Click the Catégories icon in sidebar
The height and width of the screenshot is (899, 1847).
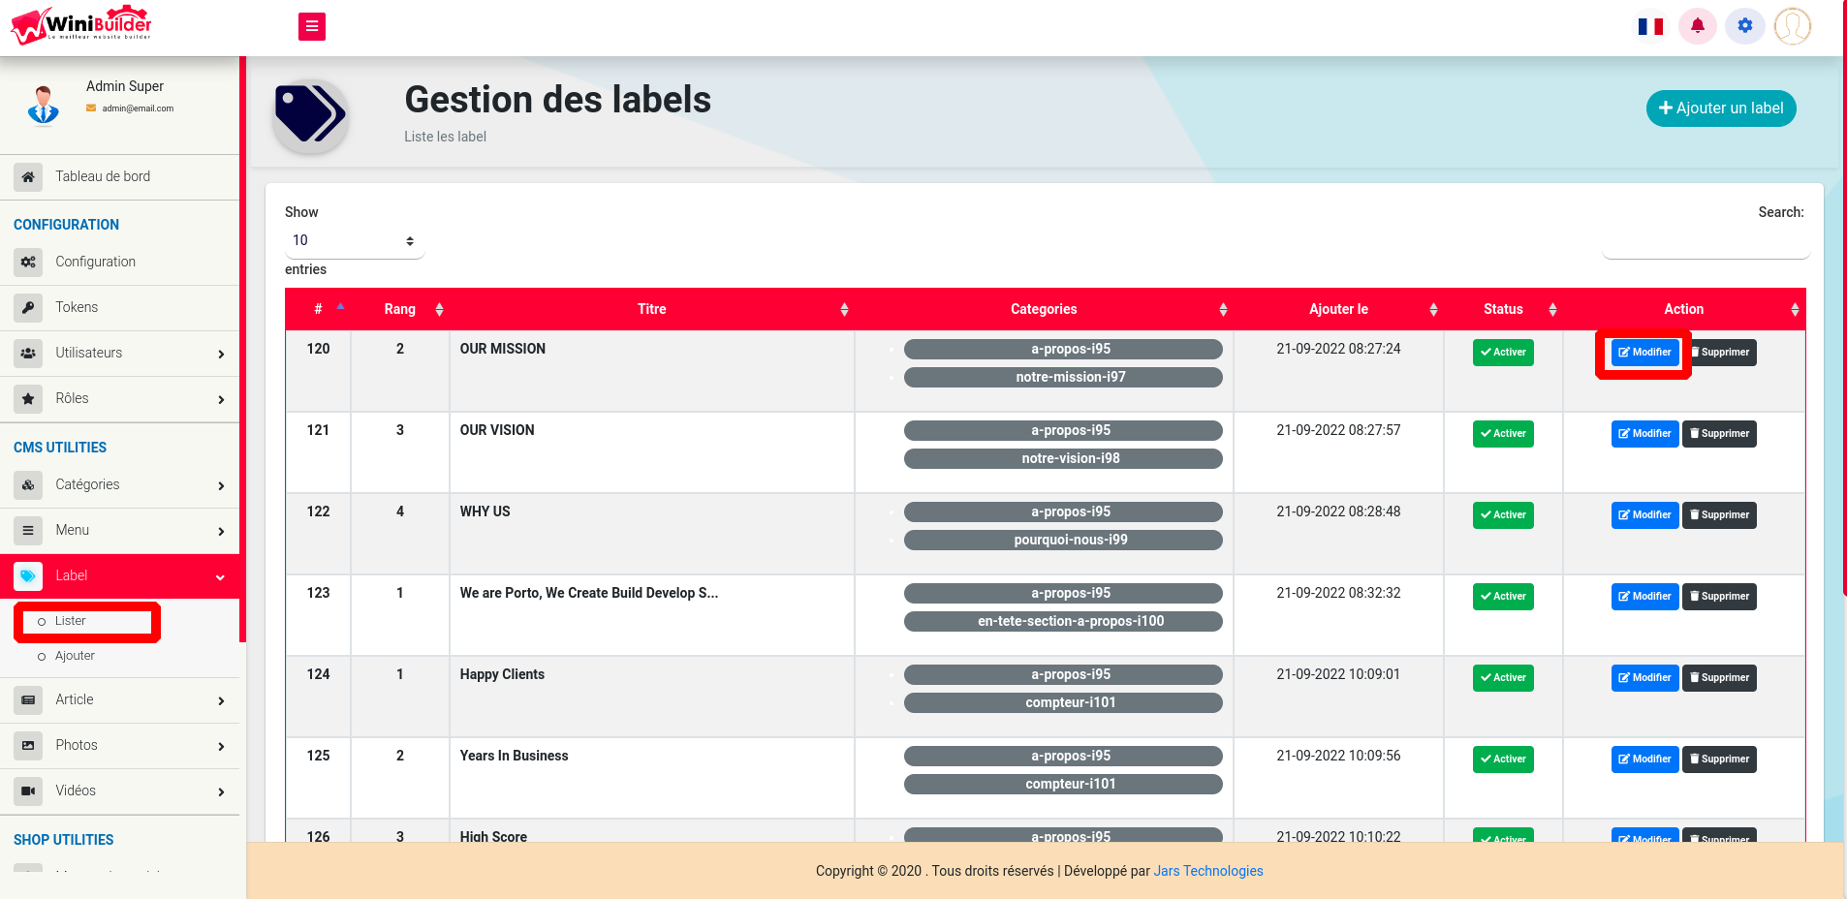[28, 485]
